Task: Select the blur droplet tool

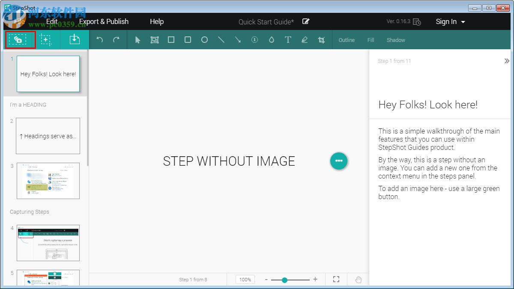Action: (271, 40)
